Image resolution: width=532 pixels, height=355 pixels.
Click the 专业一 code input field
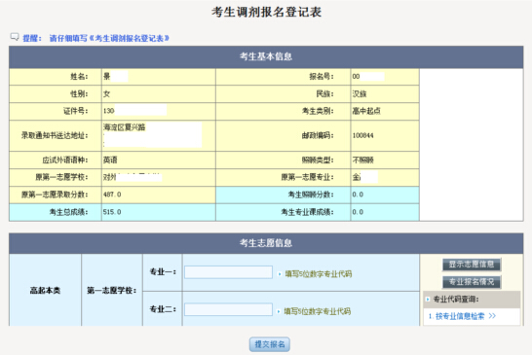228,272
